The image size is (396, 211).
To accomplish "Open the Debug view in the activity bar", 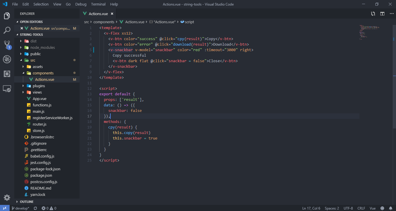I will [x=7, y=59].
